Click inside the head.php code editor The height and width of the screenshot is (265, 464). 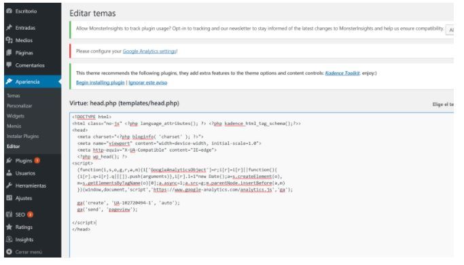click(262, 185)
